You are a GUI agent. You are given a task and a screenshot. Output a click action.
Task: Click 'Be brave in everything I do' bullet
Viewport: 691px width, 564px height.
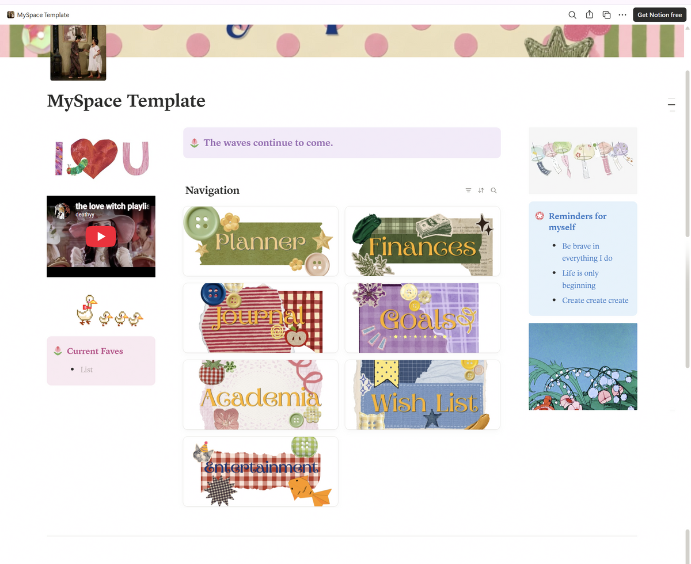click(587, 252)
